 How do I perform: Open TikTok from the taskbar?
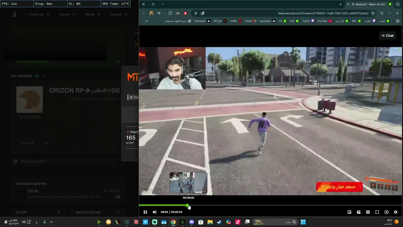point(238,222)
